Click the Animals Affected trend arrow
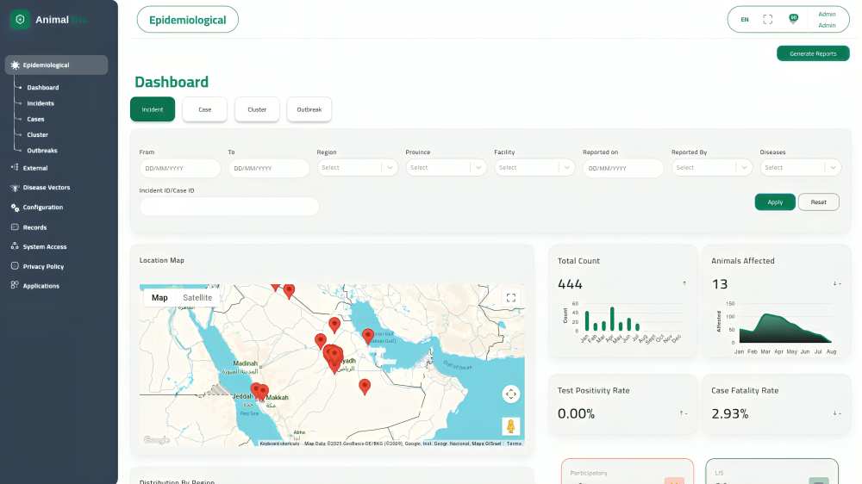Image resolution: width=862 pixels, height=484 pixels. [x=837, y=283]
